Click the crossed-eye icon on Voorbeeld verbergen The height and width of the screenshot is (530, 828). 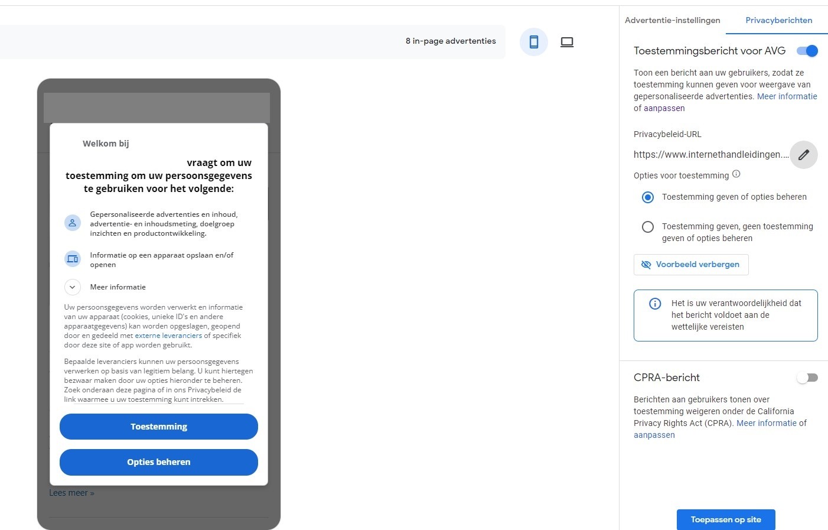pyautogui.click(x=646, y=265)
